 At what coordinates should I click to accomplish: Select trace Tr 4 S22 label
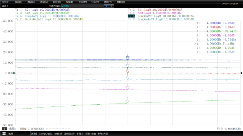point(154,13)
